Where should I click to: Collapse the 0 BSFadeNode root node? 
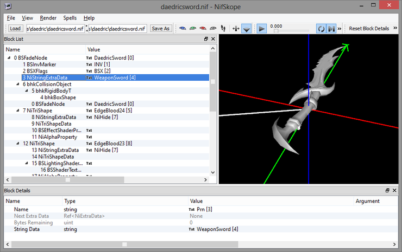(9, 57)
